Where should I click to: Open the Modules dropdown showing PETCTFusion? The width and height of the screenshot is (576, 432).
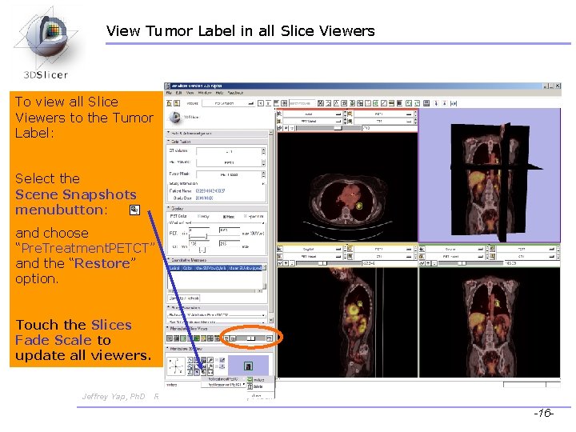point(229,103)
